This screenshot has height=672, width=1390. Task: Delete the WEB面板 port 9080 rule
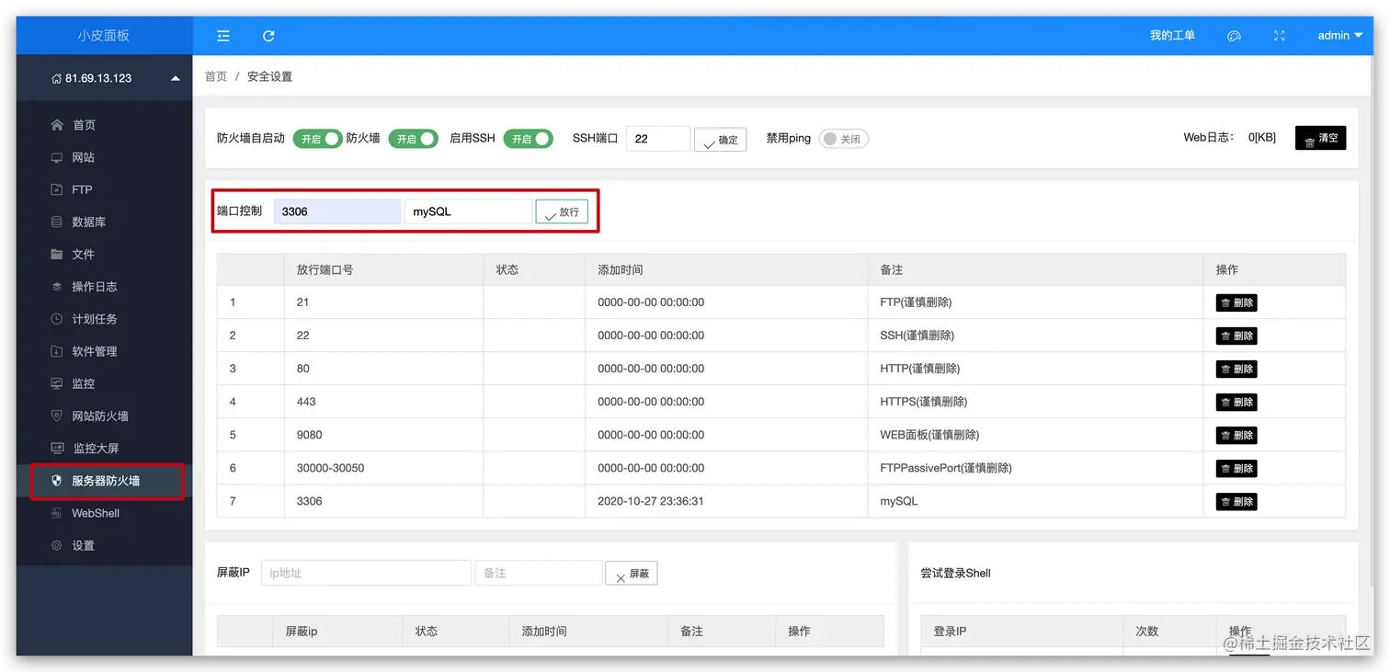pos(1236,435)
